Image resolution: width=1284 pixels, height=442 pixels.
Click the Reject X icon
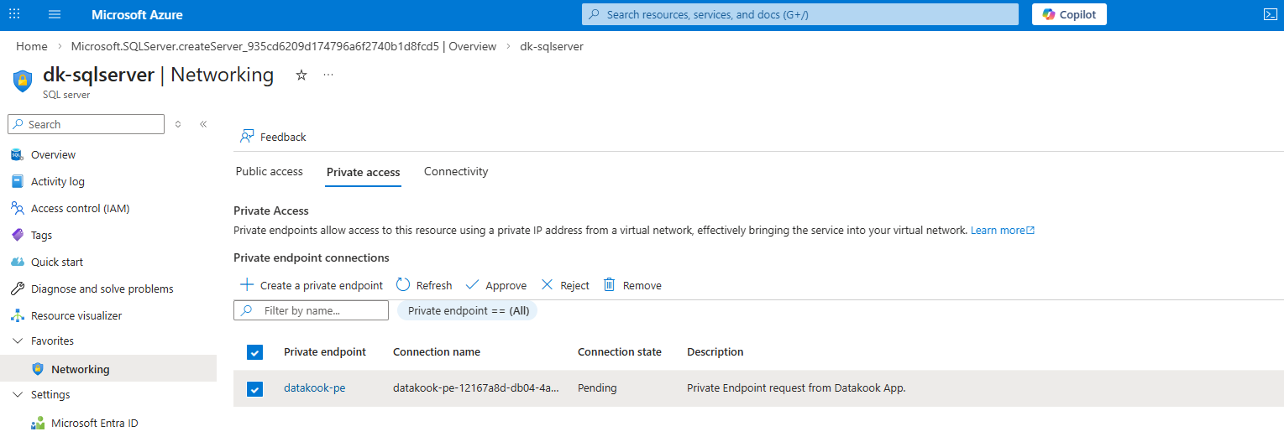(547, 285)
